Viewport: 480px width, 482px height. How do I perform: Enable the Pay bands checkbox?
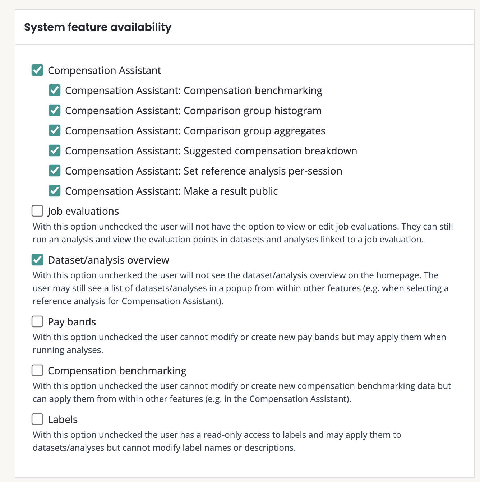point(37,322)
